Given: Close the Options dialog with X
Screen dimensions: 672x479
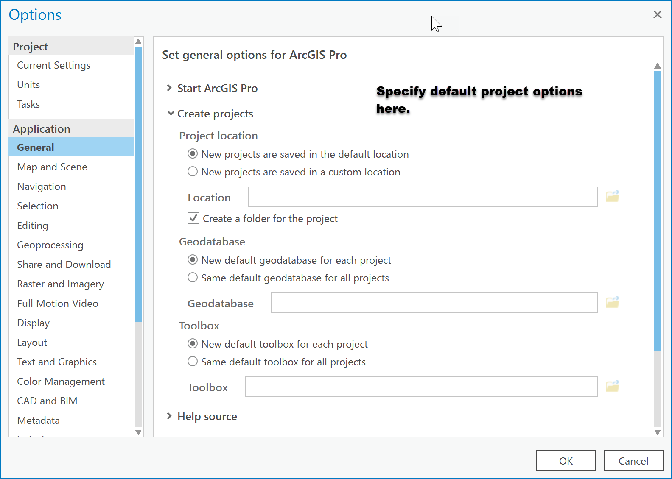Looking at the screenshot, I should coord(657,15).
